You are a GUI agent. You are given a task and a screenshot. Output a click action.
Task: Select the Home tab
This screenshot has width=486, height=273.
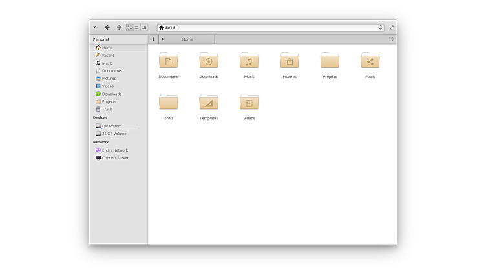tap(187, 39)
